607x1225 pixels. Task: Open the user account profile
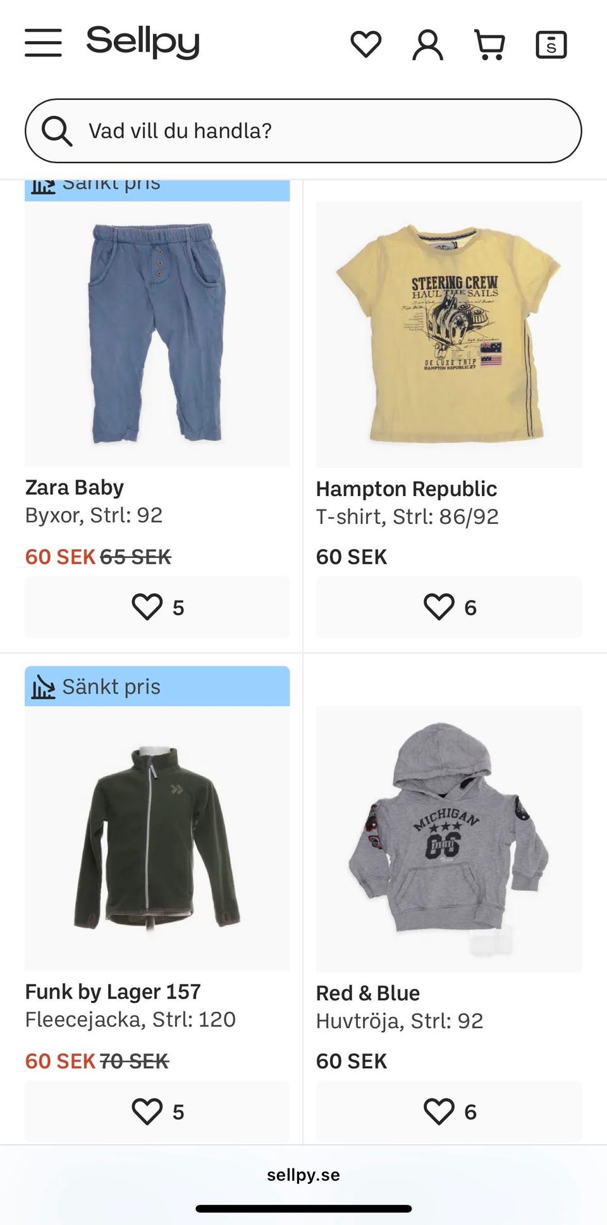[x=427, y=44]
